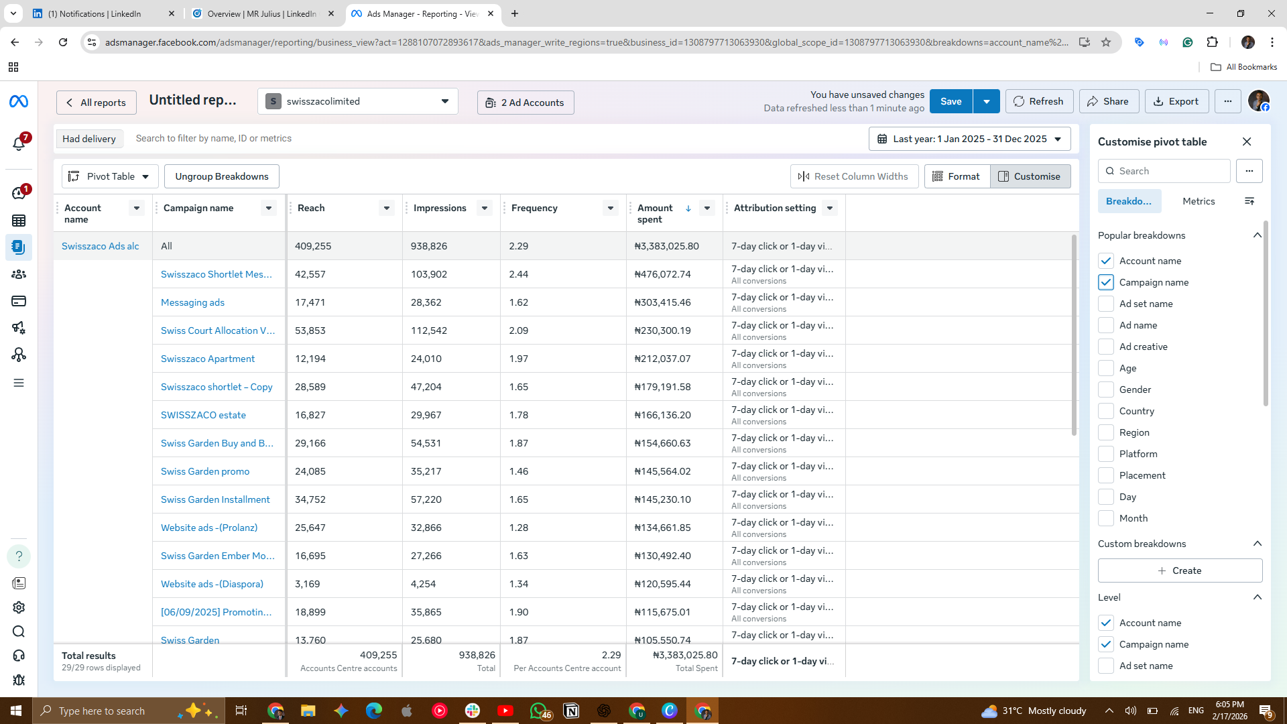Open the sidebar help question mark
The image size is (1287, 724).
(19, 556)
